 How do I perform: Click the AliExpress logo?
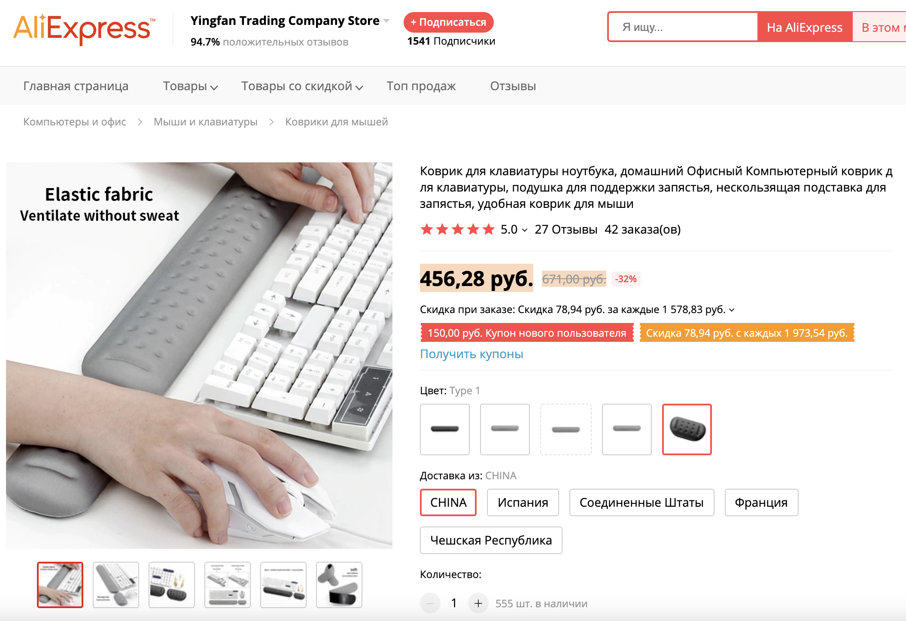point(84,29)
